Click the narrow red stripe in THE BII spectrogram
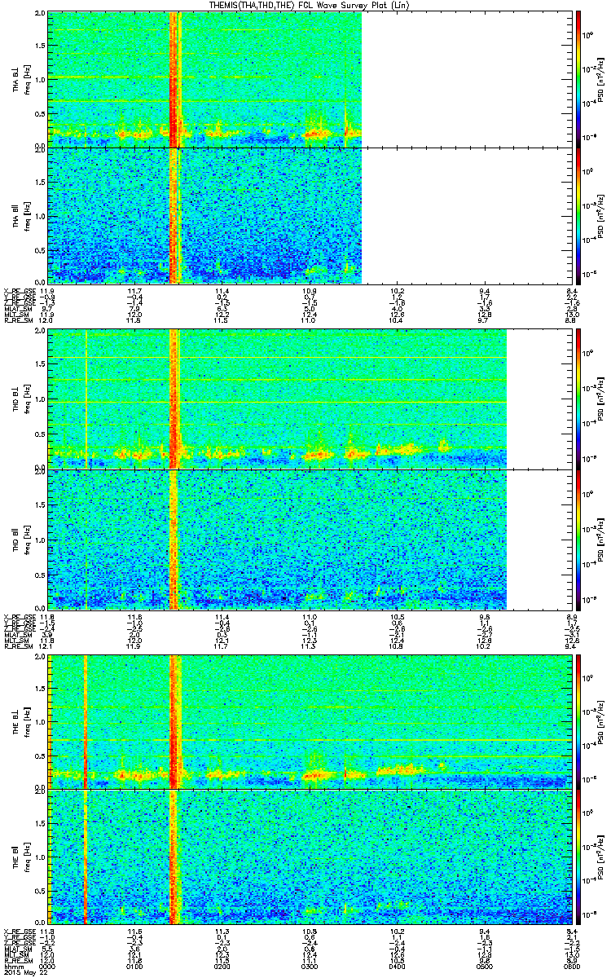This screenshot has width=611, height=978. point(86,858)
